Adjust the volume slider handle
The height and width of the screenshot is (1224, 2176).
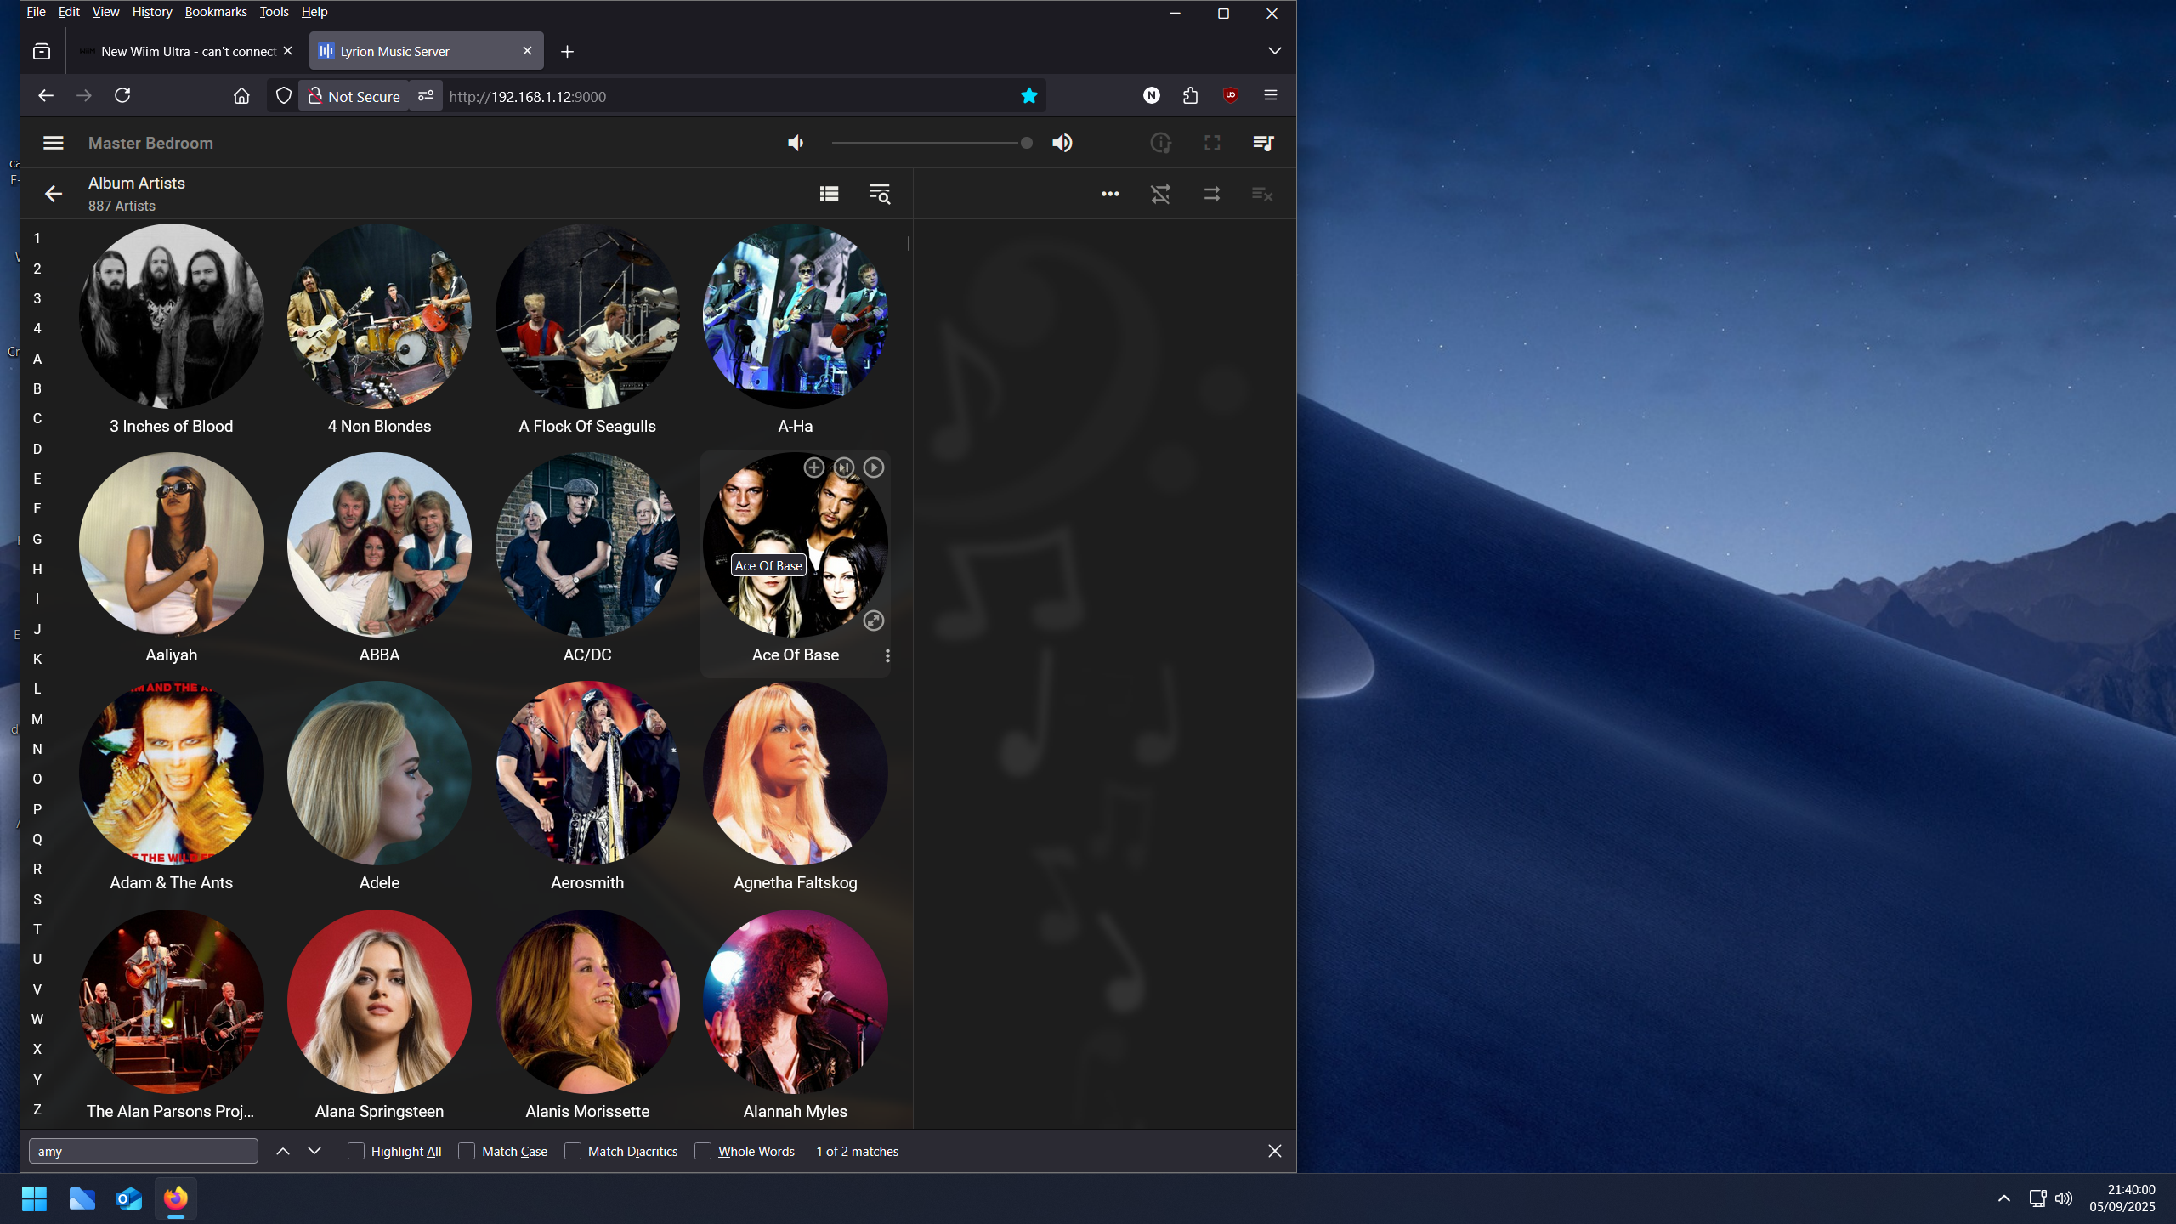(1026, 143)
